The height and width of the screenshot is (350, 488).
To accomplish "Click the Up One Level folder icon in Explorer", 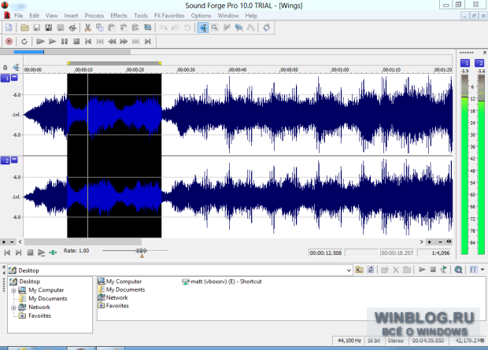I will point(360,270).
